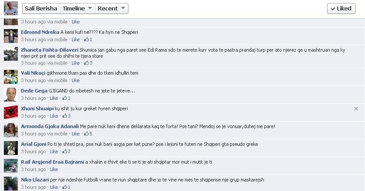This screenshot has height=191, width=365.
Task: Click thumbs-up count on Arial Gjoni's comment
Action: 66,151
